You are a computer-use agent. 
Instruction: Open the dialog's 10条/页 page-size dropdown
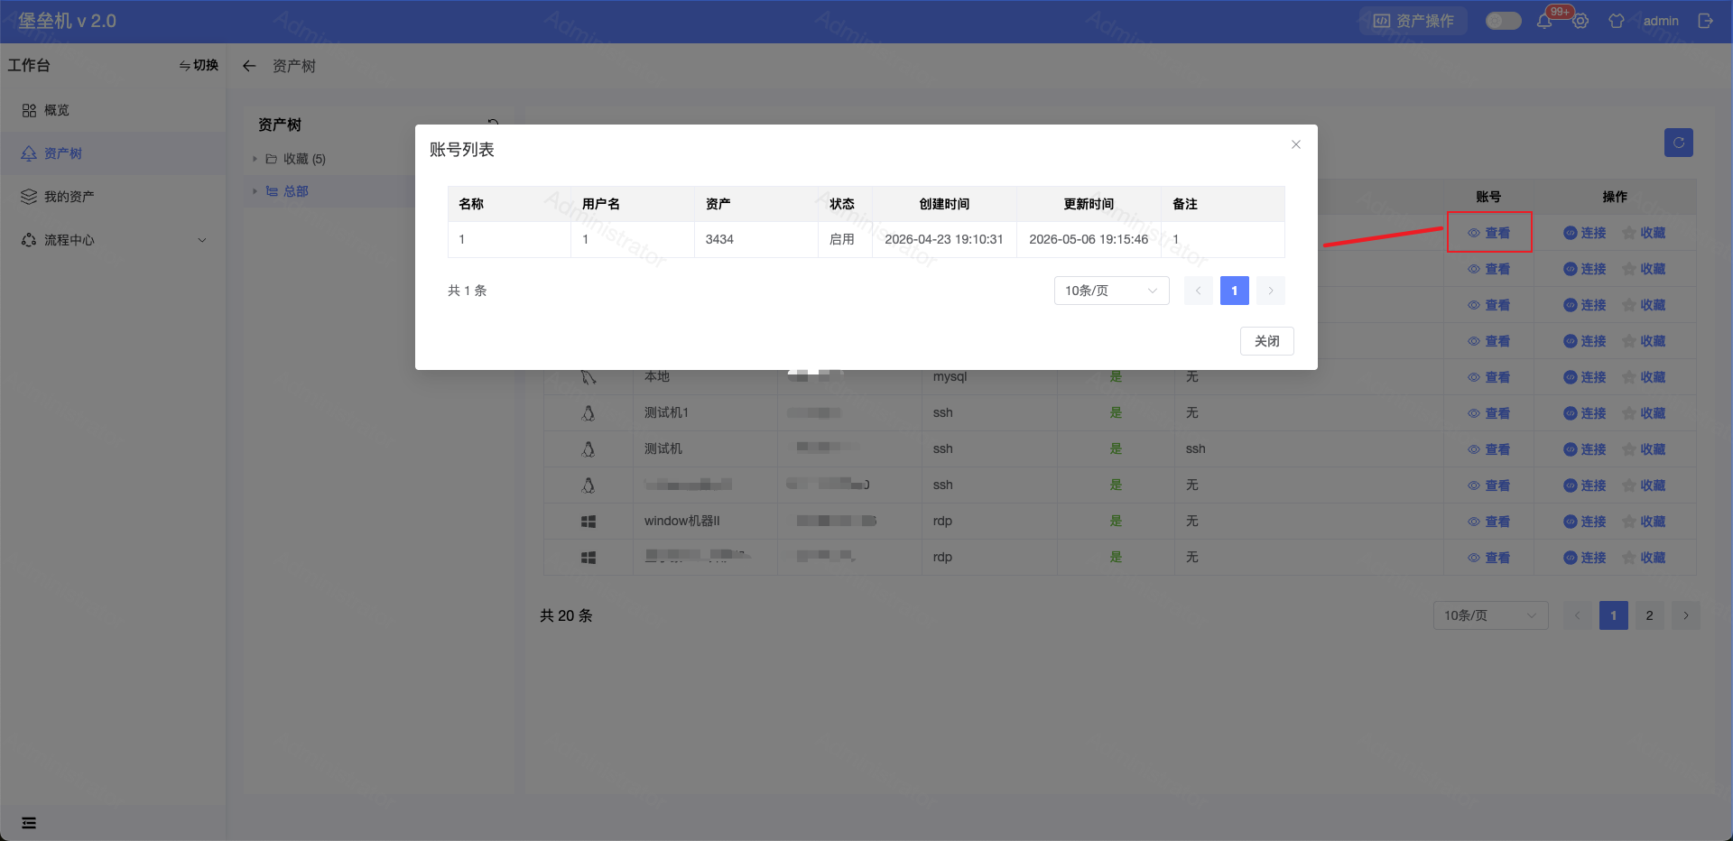click(x=1112, y=291)
